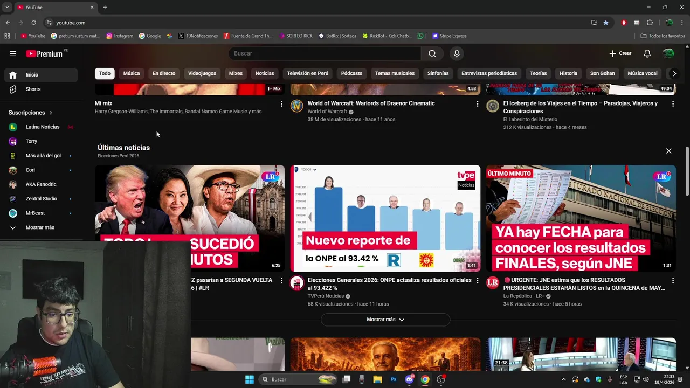This screenshot has width=690, height=388.
Task: Open the Crear menu
Action: coord(620,53)
